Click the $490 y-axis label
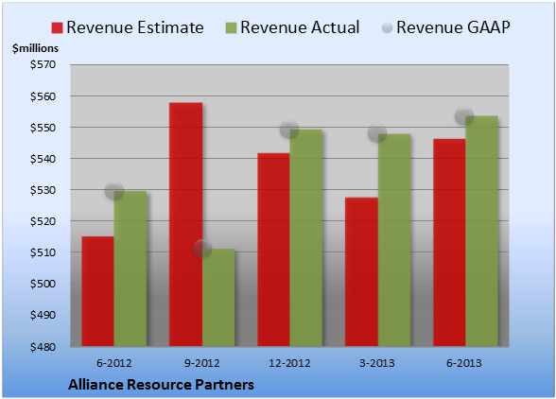 coord(43,315)
